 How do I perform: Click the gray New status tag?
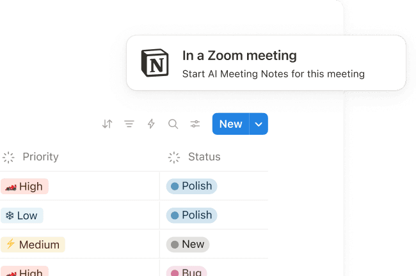[x=188, y=244]
